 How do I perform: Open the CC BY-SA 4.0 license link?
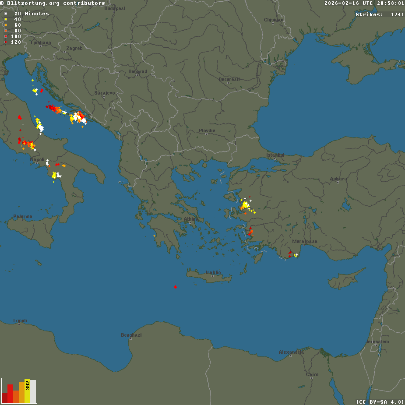tap(380, 401)
